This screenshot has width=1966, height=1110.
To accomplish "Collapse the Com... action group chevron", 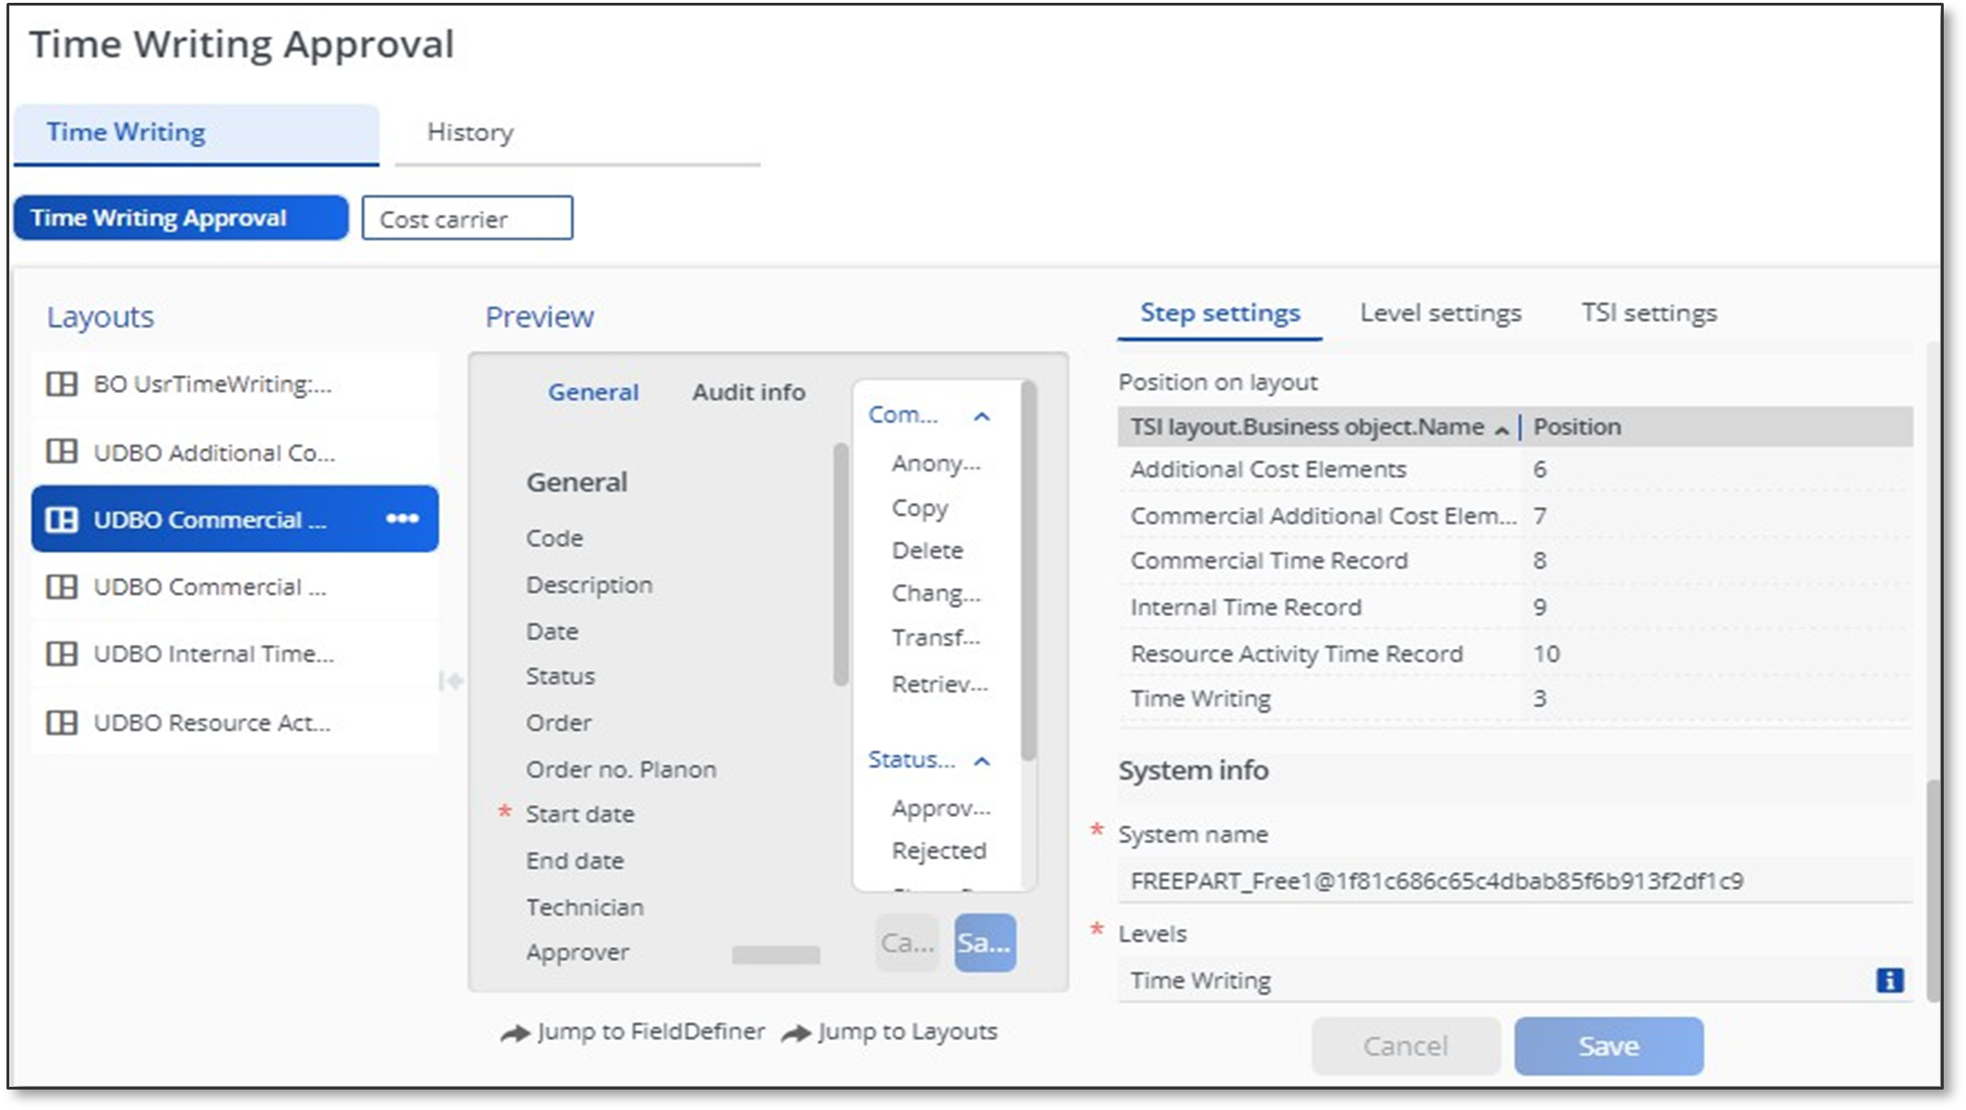I will [981, 416].
